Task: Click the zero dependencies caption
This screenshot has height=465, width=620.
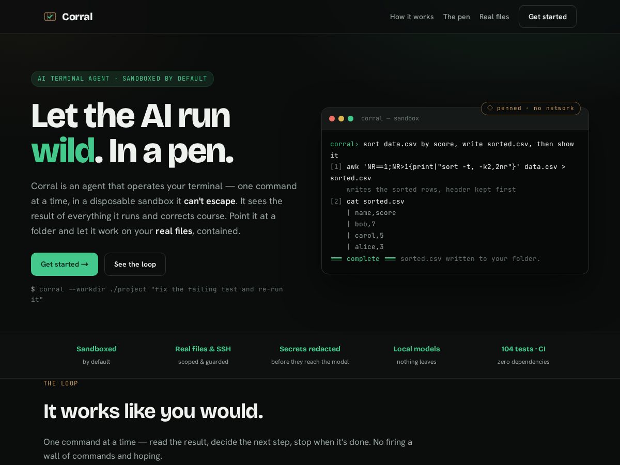Action: (x=523, y=362)
